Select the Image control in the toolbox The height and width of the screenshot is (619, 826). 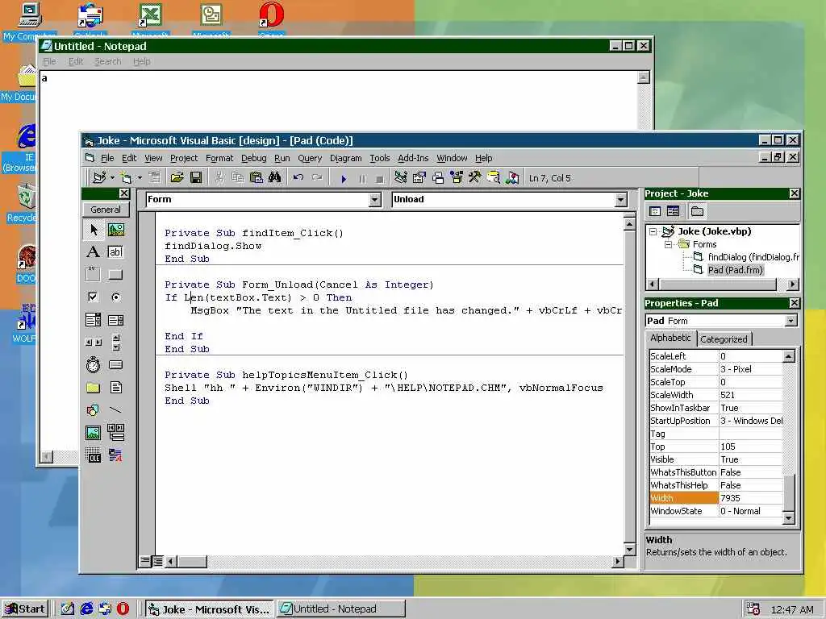[94, 433]
